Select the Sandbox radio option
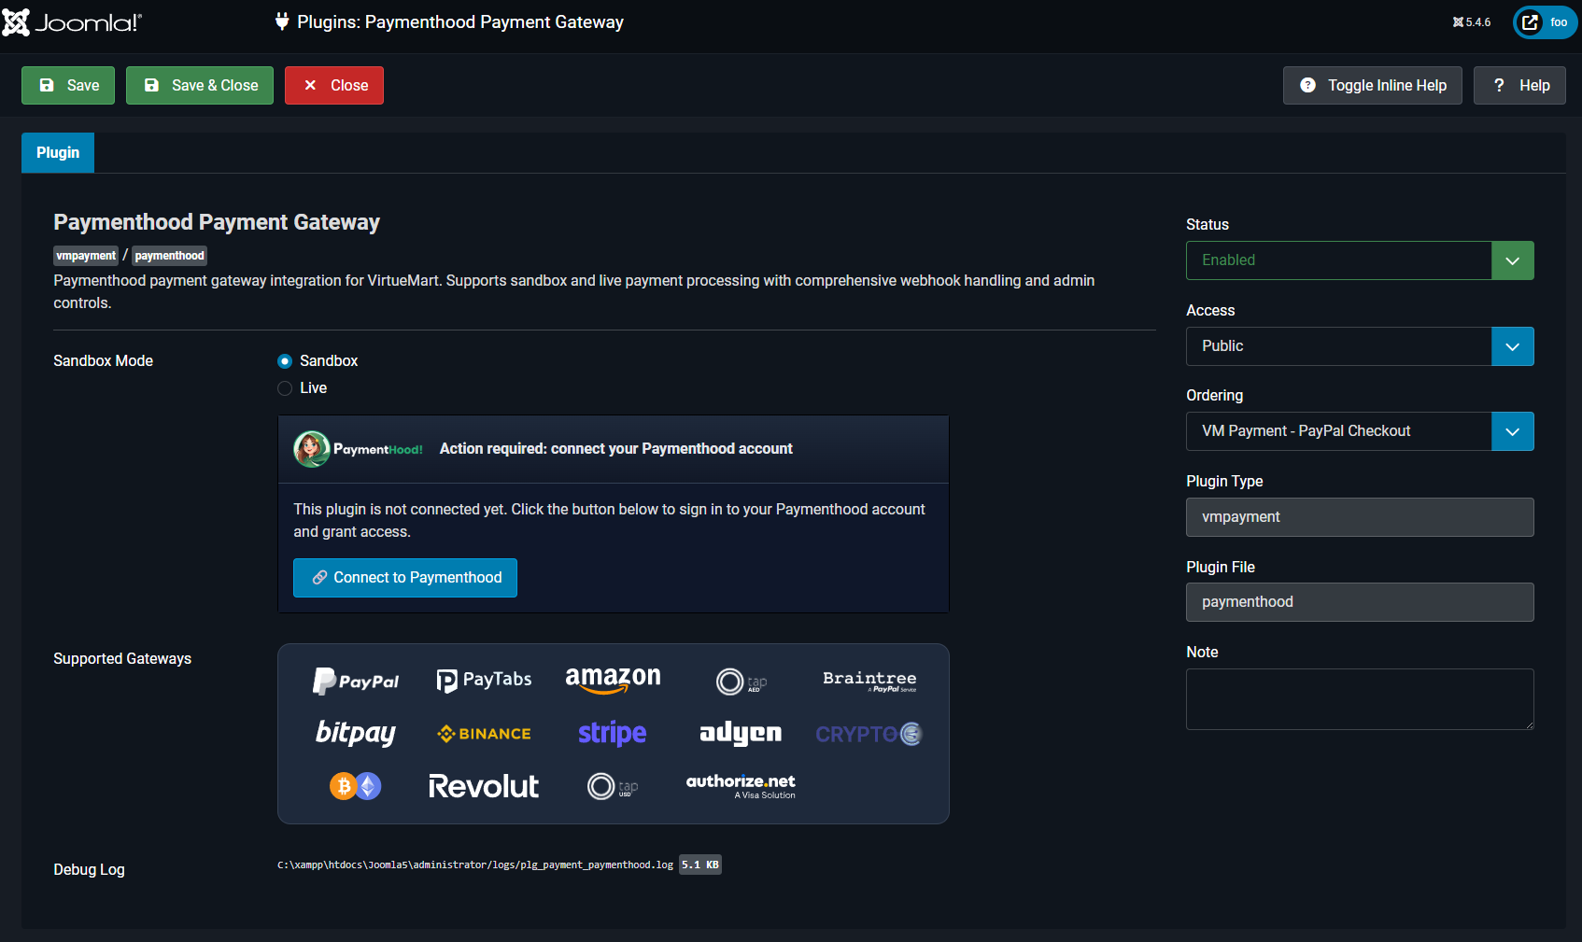 285,361
